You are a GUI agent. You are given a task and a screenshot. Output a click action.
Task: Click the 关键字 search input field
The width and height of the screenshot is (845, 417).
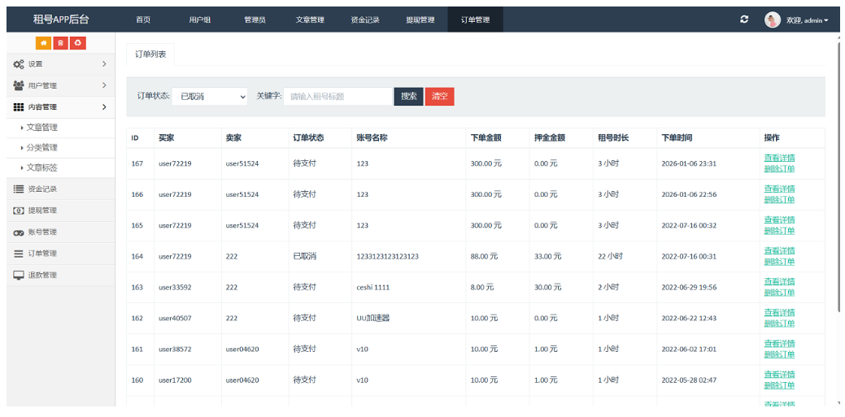coord(338,97)
